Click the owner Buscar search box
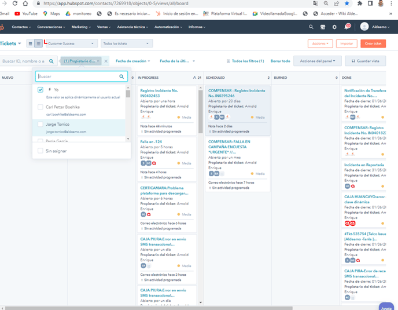Screen dimensions: 398x310 point(81,76)
